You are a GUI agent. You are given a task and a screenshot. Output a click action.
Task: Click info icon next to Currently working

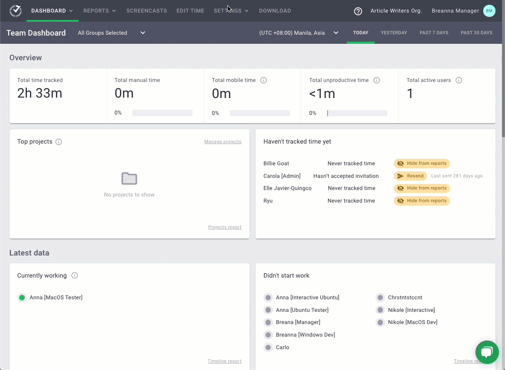[74, 276]
